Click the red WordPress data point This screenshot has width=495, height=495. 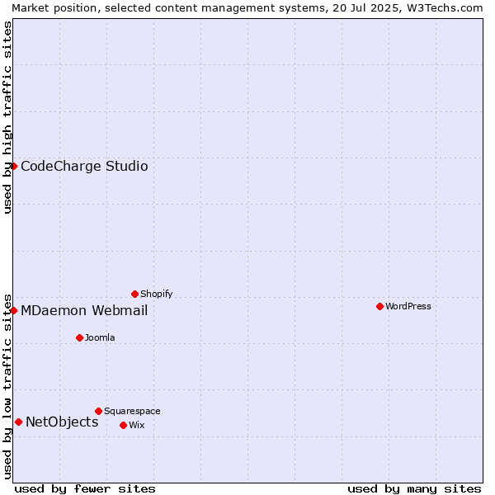[379, 307]
